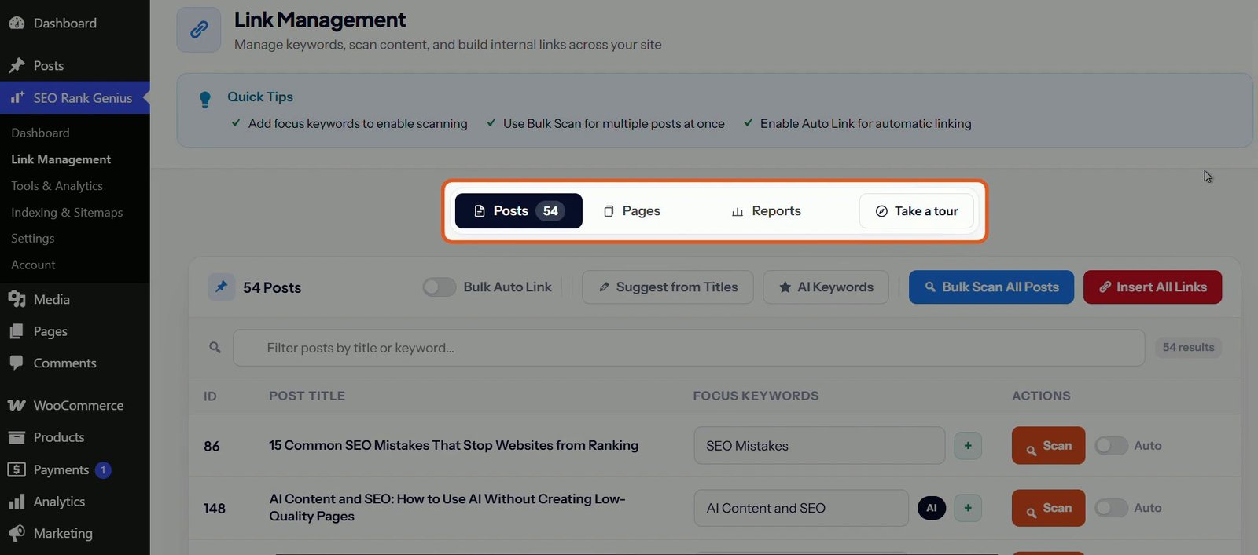Add keyword with plus button for SEO Mistakes row
Screen dimensions: 1258x555
[x=968, y=445]
